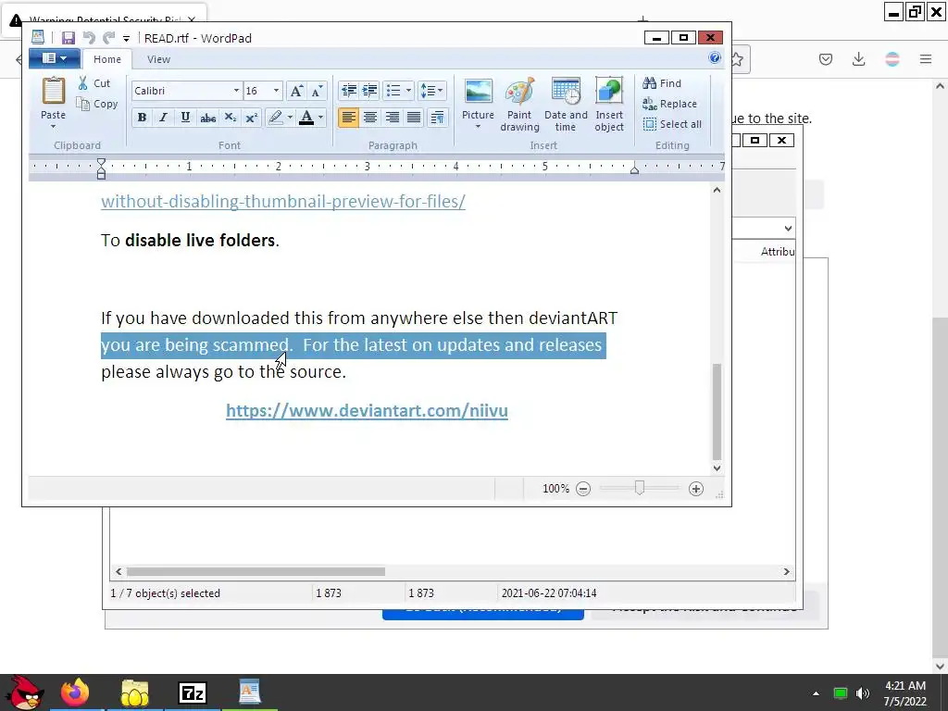The image size is (948, 711).
Task: Open the Customize Quick Access Toolbar arrow
Action: 126,39
